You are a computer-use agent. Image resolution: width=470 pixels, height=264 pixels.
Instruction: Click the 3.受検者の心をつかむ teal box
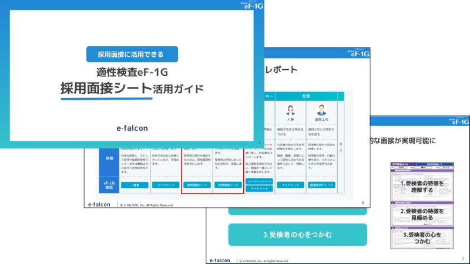click(x=297, y=235)
